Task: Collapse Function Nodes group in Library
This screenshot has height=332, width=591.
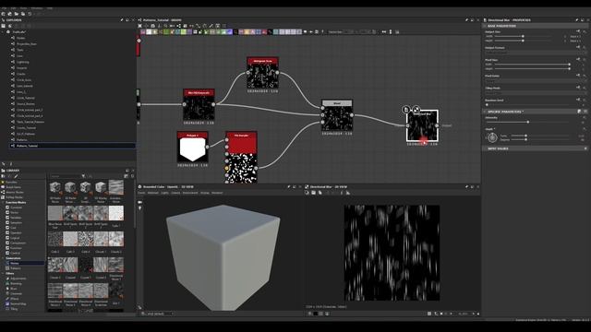Action: pos(3,203)
